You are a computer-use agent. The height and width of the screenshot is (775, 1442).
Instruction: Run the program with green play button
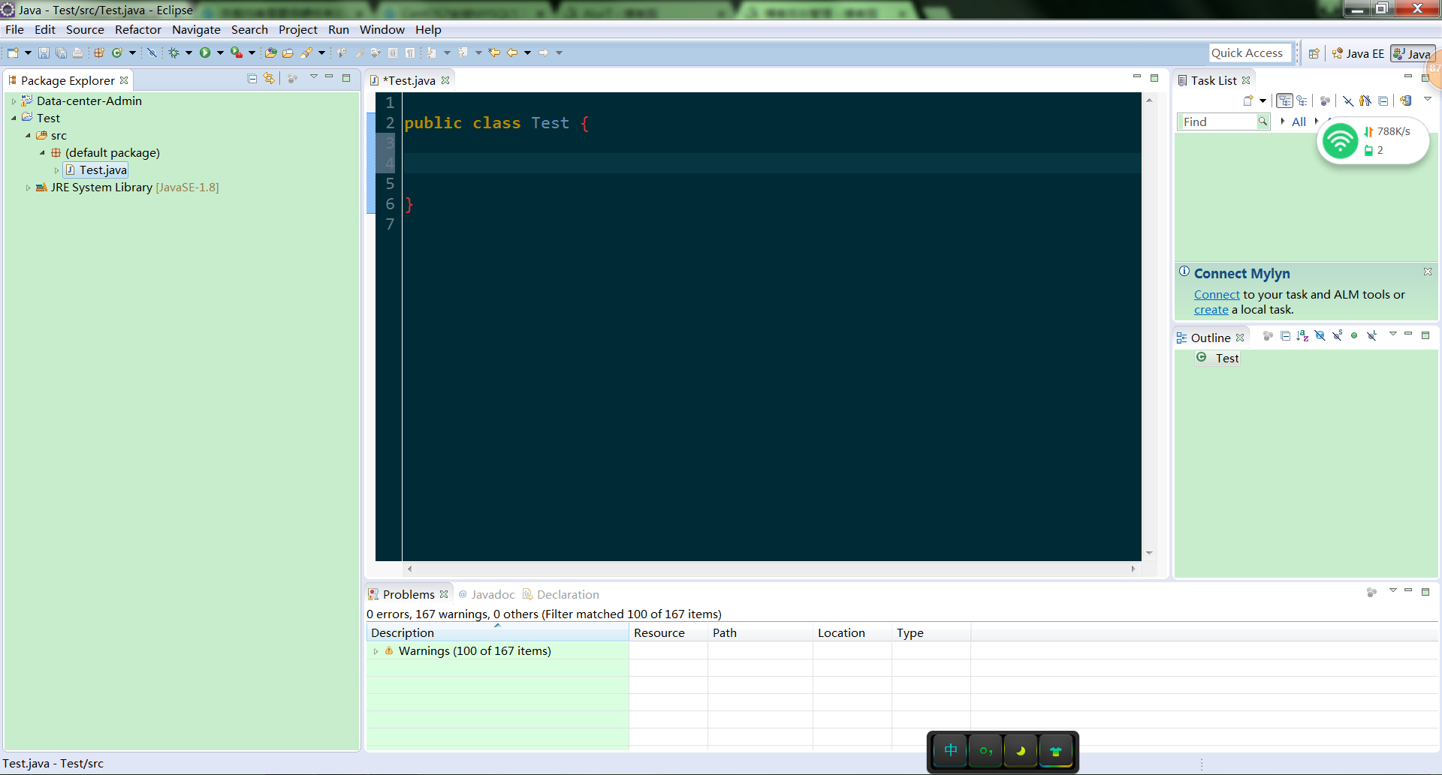pyautogui.click(x=205, y=53)
